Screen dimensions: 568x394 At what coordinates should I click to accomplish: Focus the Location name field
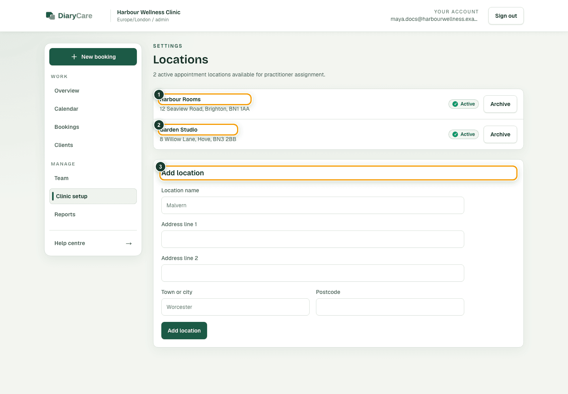[313, 205]
